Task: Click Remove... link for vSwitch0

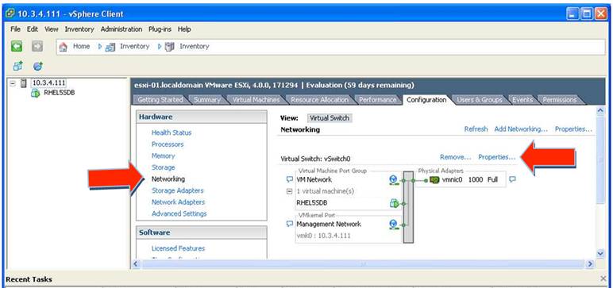Action: pos(456,157)
